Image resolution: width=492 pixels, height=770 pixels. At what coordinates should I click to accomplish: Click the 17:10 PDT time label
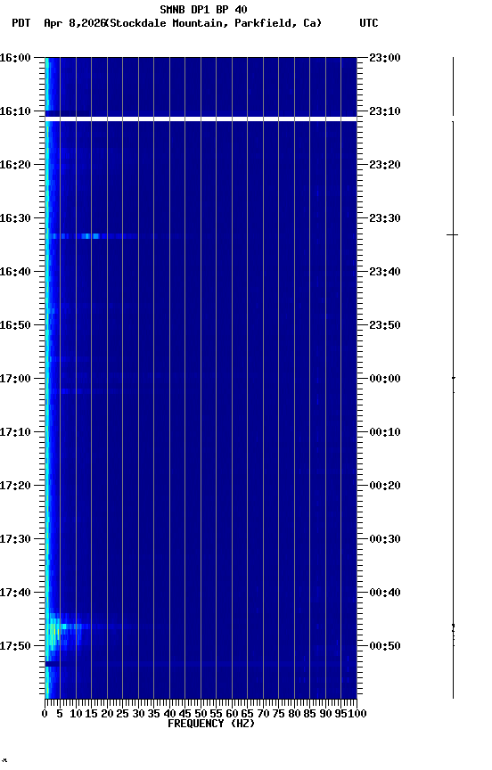(x=15, y=432)
